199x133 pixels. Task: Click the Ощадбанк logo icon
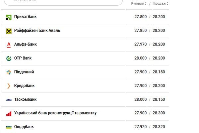[x=9, y=127]
